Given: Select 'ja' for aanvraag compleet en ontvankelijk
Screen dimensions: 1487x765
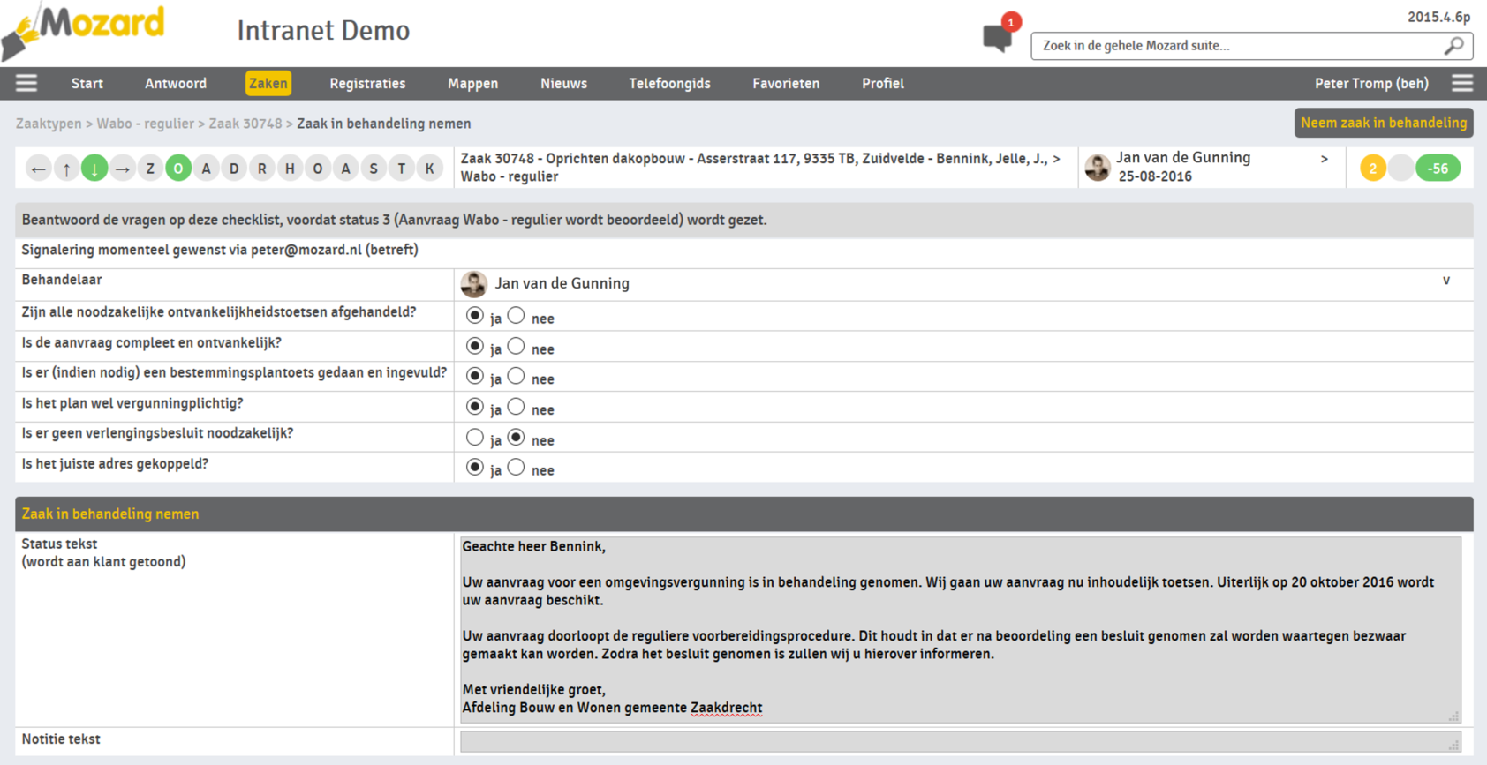Looking at the screenshot, I should point(475,346).
